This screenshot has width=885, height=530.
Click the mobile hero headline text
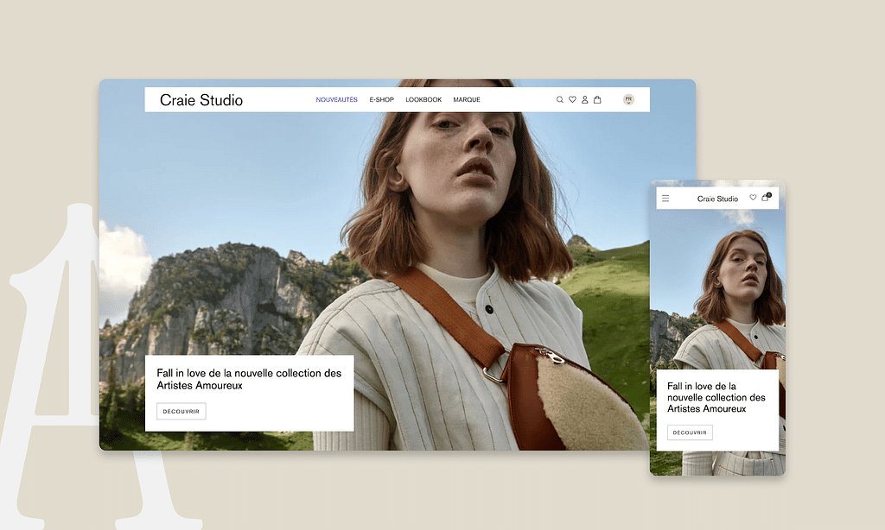click(x=716, y=397)
